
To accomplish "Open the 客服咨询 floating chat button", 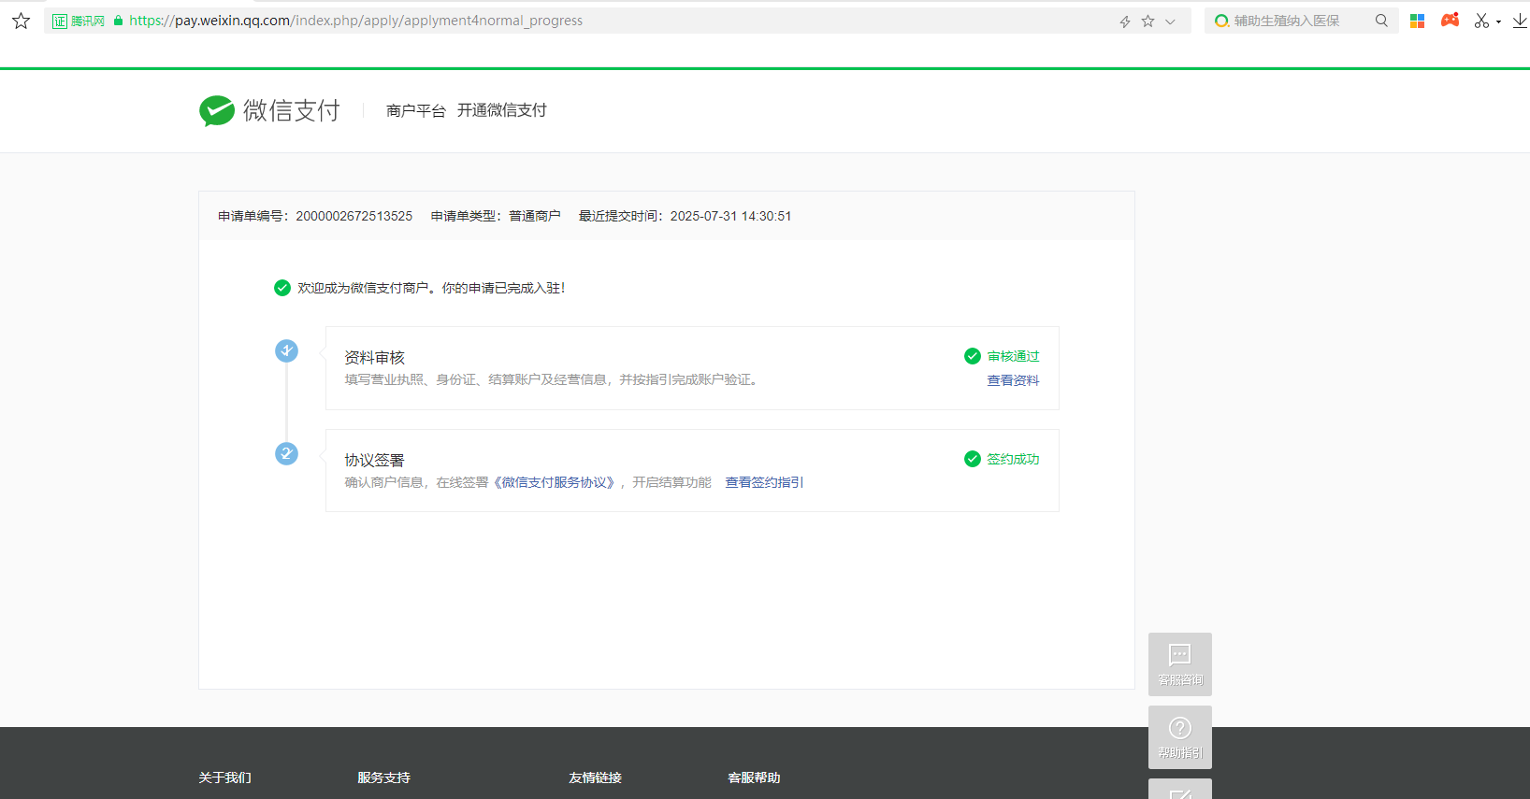I will [1180, 664].
